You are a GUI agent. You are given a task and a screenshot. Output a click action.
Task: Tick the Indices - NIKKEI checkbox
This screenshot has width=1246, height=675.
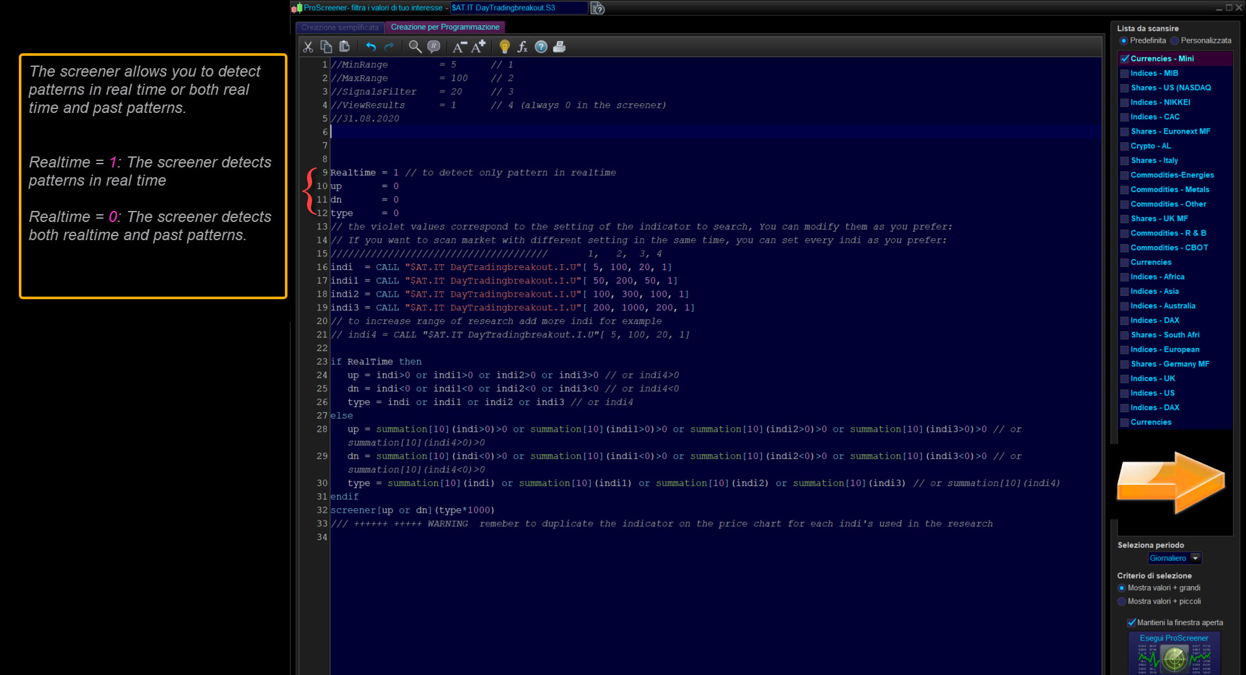coord(1125,103)
